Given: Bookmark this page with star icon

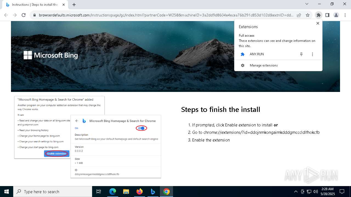Looking at the screenshot, I should (308, 15).
